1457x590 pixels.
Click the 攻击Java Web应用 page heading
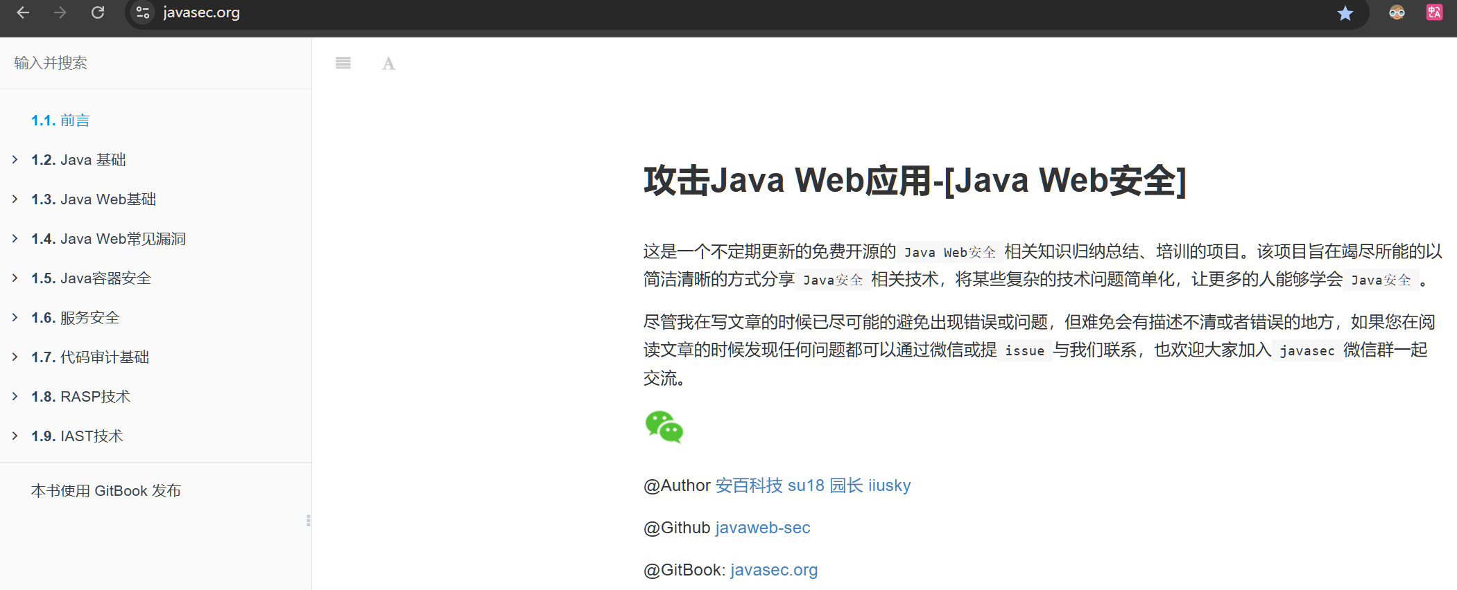pyautogui.click(x=915, y=180)
